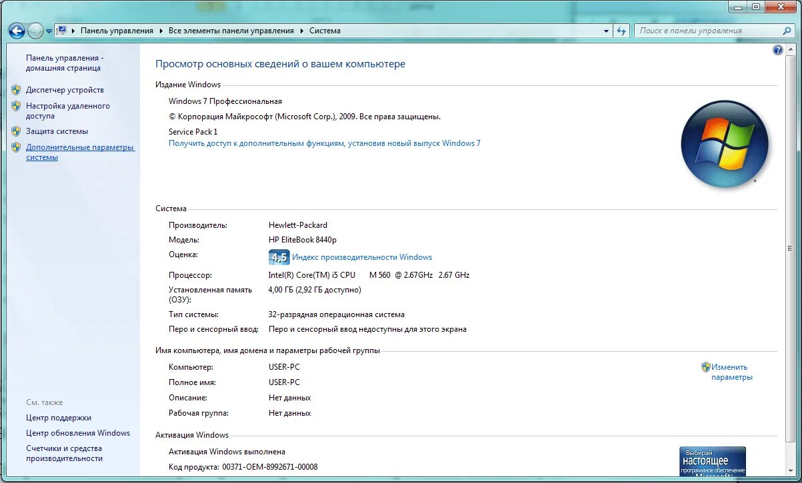The image size is (802, 483).
Task: Open 'Счетчики и средства производительности' link
Action: 65,453
